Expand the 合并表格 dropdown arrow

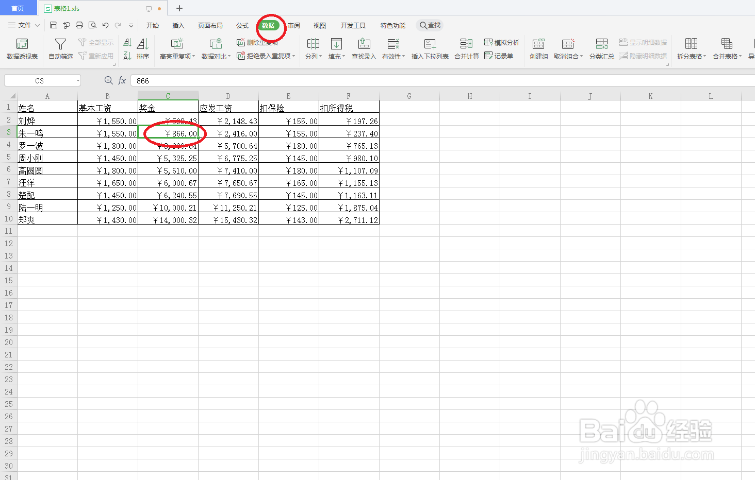pyautogui.click(x=740, y=56)
